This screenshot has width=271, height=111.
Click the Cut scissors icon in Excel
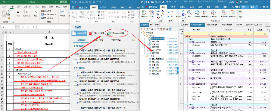pyautogui.click(x=9, y=11)
